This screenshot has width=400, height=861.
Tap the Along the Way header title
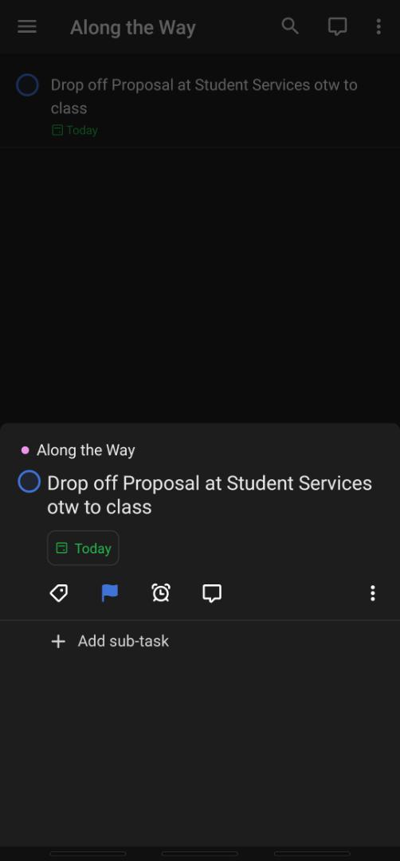pyautogui.click(x=133, y=27)
